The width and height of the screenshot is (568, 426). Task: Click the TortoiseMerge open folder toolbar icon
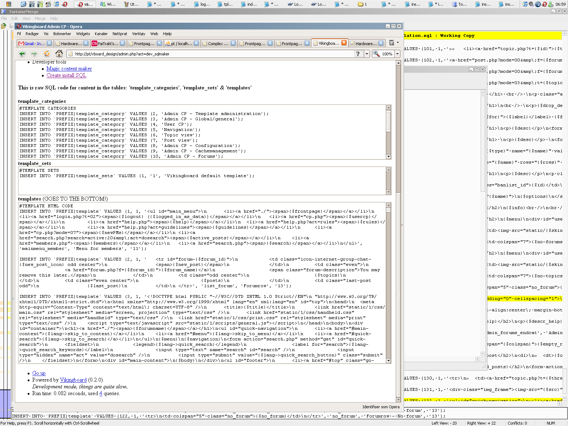click(x=4, y=26)
